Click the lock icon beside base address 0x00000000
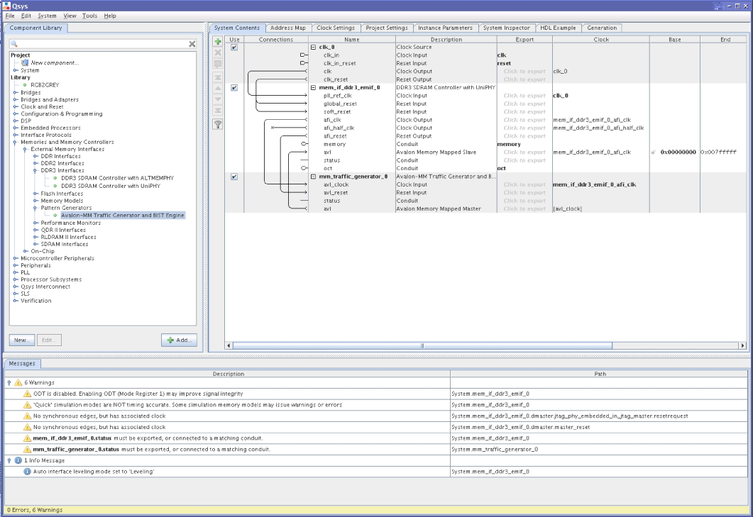This screenshot has width=753, height=517. (x=653, y=152)
